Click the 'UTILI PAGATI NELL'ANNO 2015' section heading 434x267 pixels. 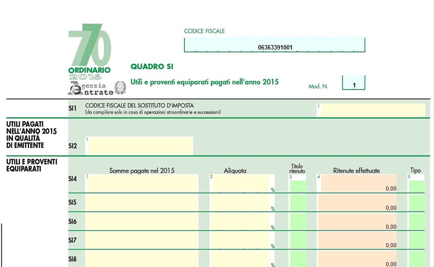pyautogui.click(x=31, y=135)
